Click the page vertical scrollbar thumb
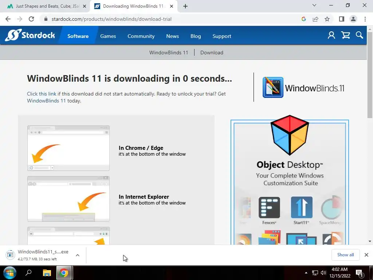373x280 pixels. [x=370, y=75]
